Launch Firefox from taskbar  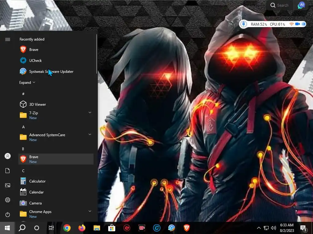82,228
